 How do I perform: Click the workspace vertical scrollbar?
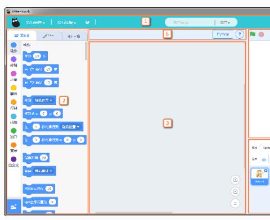pos(244,125)
